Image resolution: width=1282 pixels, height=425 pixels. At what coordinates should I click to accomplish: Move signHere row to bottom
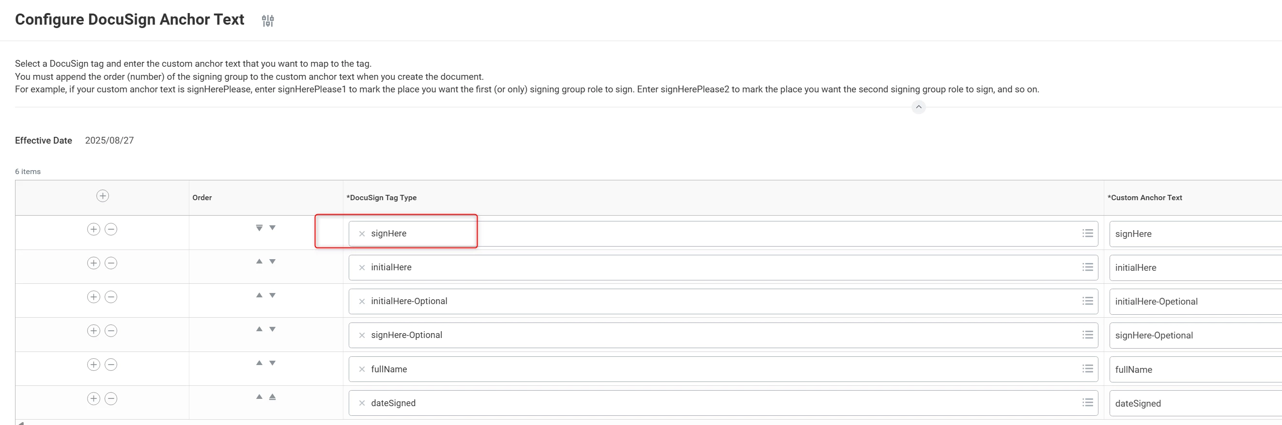[x=259, y=228]
